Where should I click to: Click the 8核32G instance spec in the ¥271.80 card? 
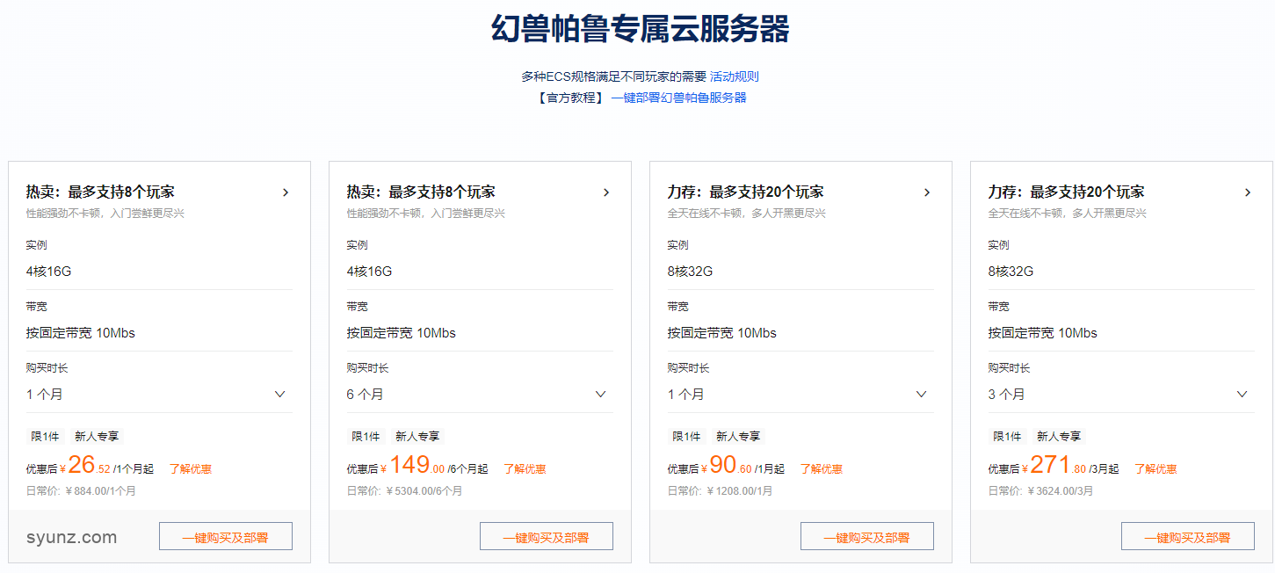[1011, 272]
